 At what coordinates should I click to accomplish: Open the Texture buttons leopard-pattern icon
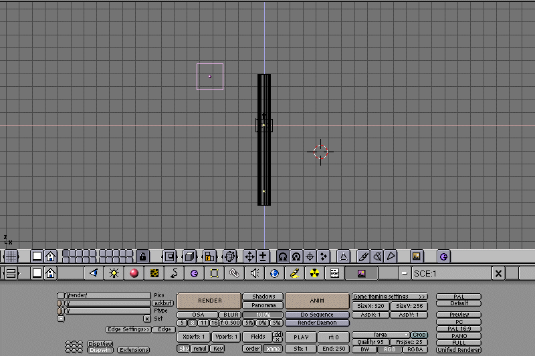(154, 273)
